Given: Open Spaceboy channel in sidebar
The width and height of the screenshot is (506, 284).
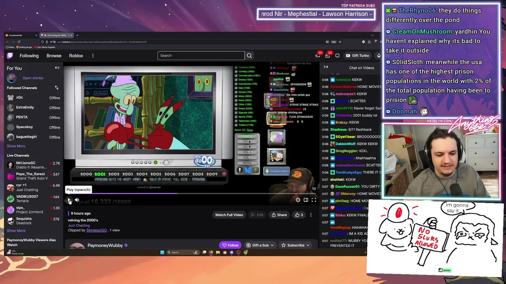Looking at the screenshot, I should pos(33,127).
